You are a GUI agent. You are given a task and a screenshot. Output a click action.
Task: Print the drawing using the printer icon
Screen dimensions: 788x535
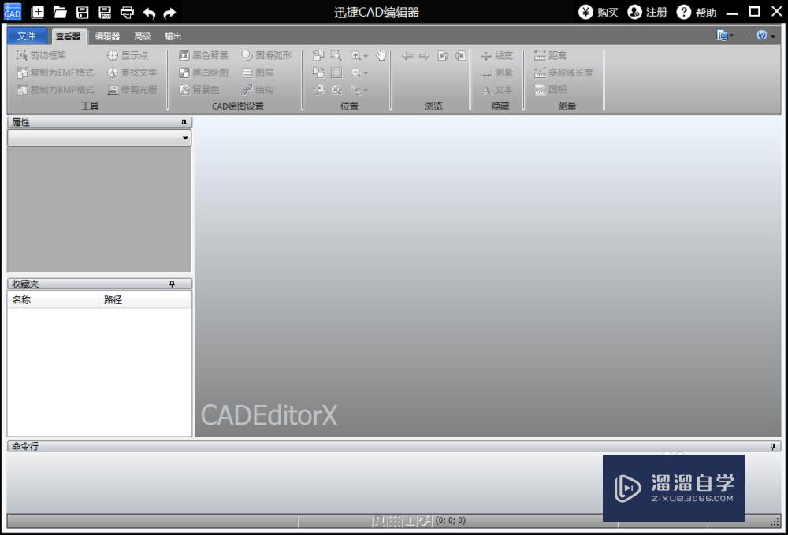tap(127, 12)
